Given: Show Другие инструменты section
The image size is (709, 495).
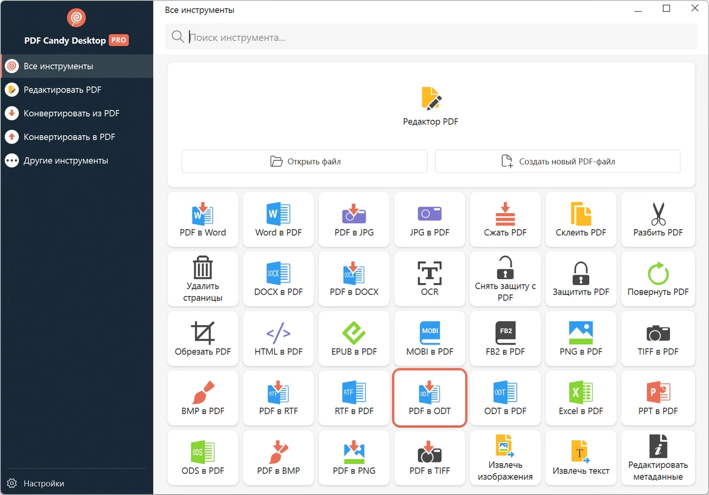Looking at the screenshot, I should [77, 160].
